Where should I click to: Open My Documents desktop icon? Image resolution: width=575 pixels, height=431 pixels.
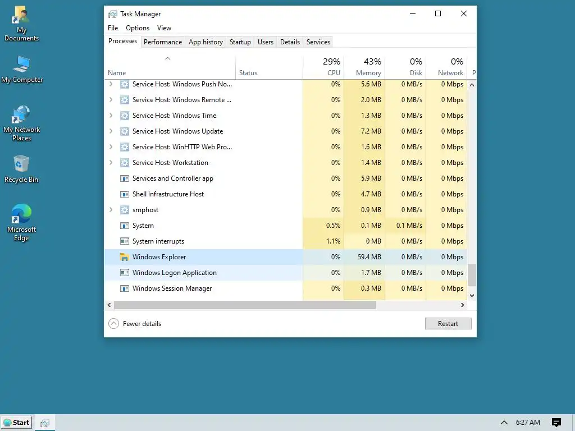(21, 24)
